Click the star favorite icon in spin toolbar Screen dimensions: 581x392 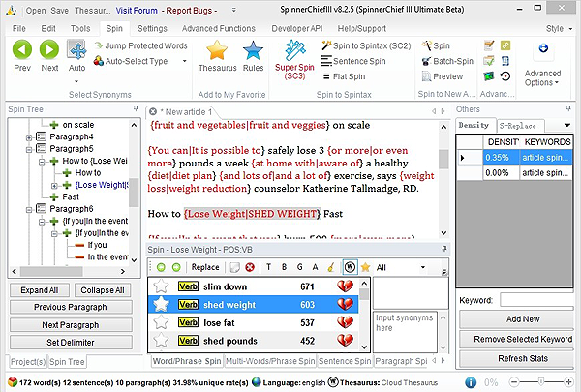(x=365, y=267)
